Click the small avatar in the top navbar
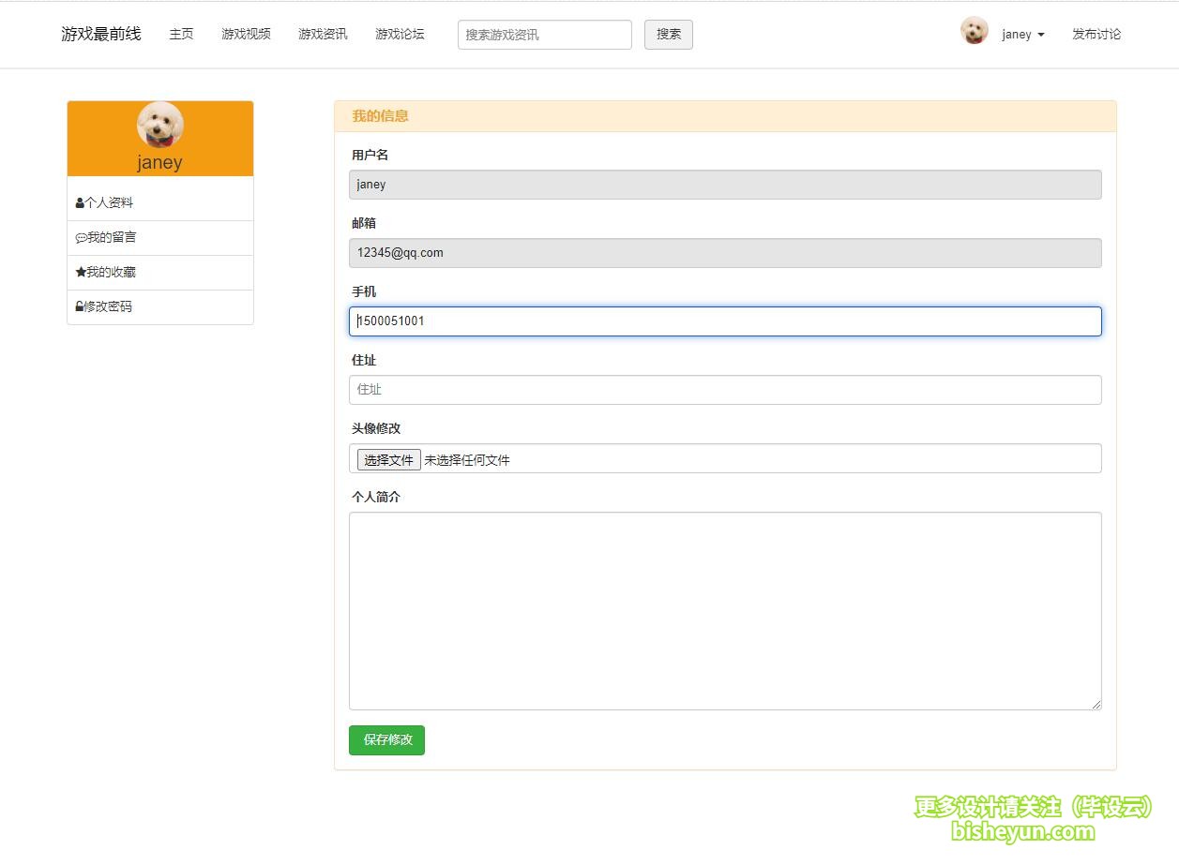Image resolution: width=1179 pixels, height=865 pixels. [975, 31]
